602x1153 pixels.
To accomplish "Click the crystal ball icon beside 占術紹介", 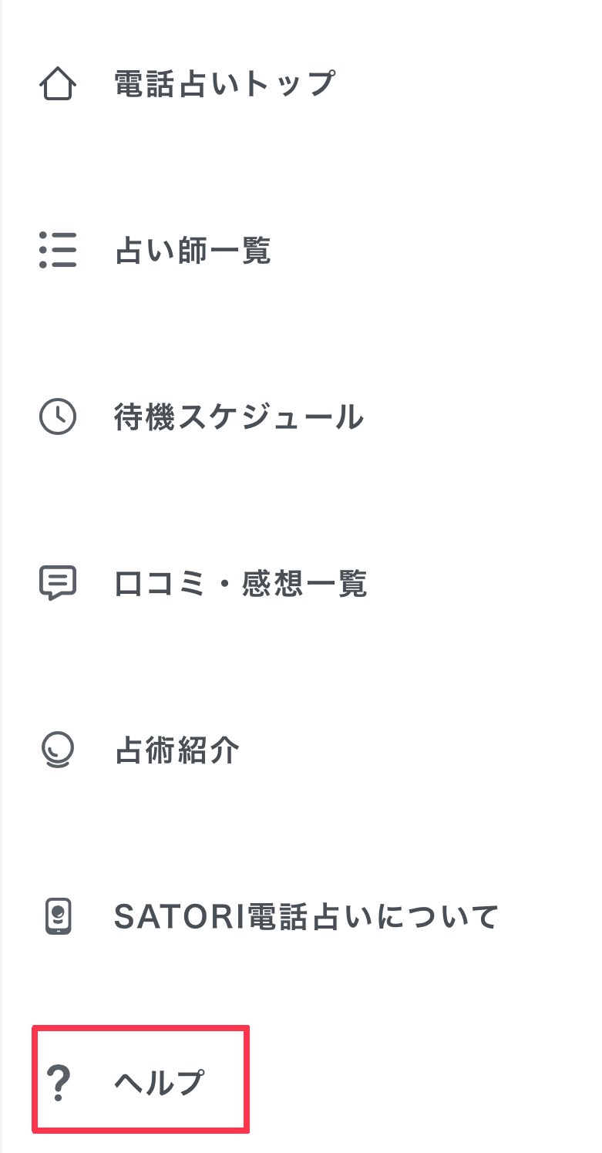I will coord(59,749).
